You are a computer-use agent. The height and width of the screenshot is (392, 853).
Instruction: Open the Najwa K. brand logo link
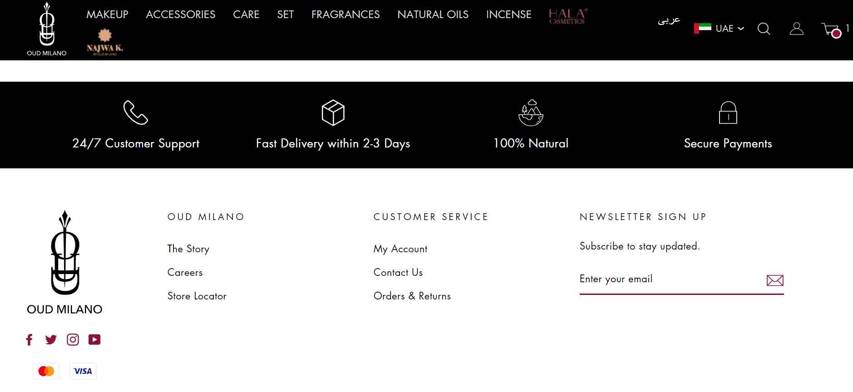[105, 42]
